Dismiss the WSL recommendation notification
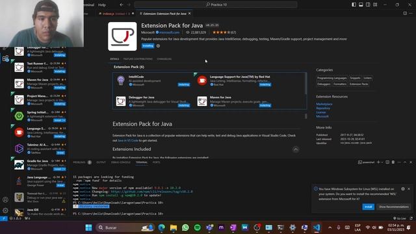 [x=409, y=189]
